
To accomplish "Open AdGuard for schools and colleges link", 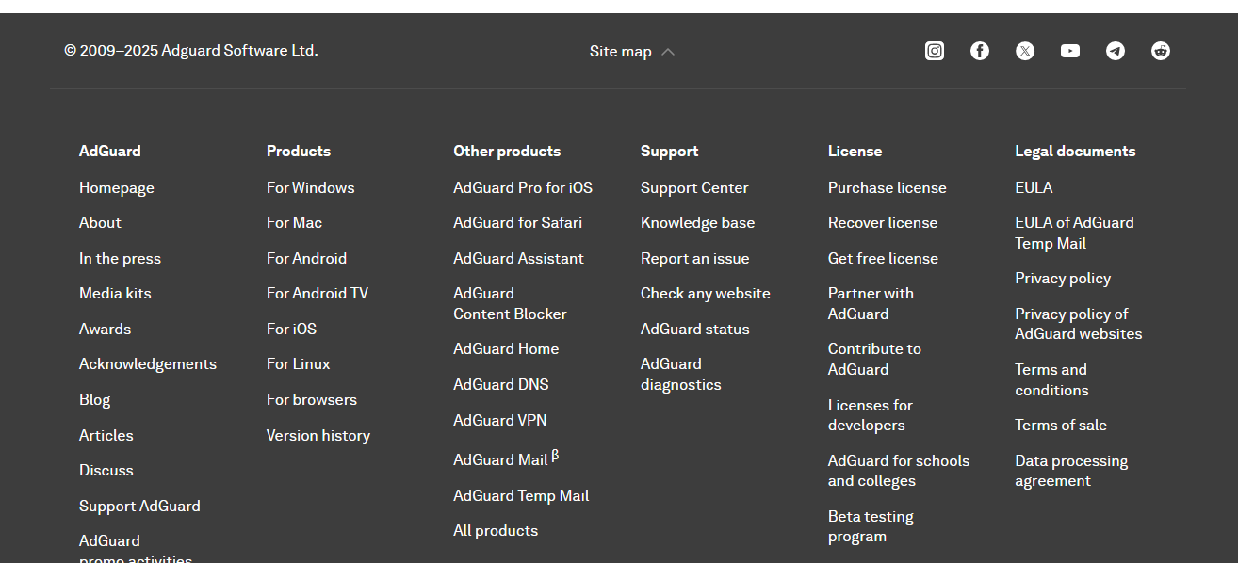I will pyautogui.click(x=899, y=471).
